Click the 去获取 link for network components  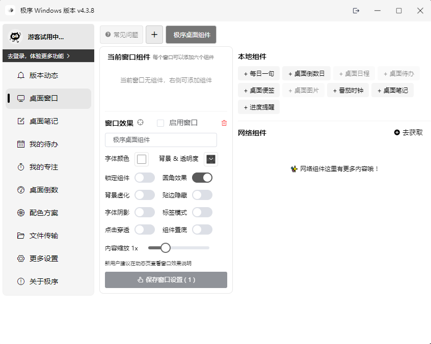(409, 133)
